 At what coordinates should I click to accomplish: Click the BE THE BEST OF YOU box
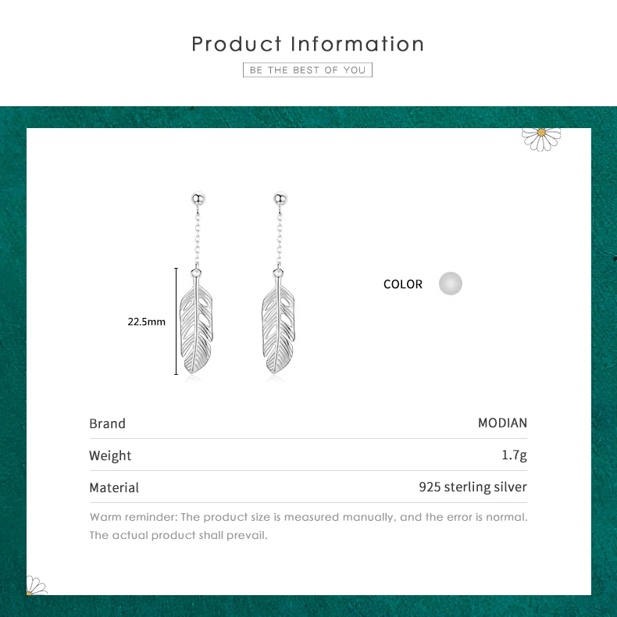307,70
